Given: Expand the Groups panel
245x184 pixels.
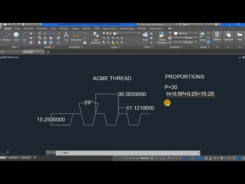Looking at the screenshot, I should point(204,47).
